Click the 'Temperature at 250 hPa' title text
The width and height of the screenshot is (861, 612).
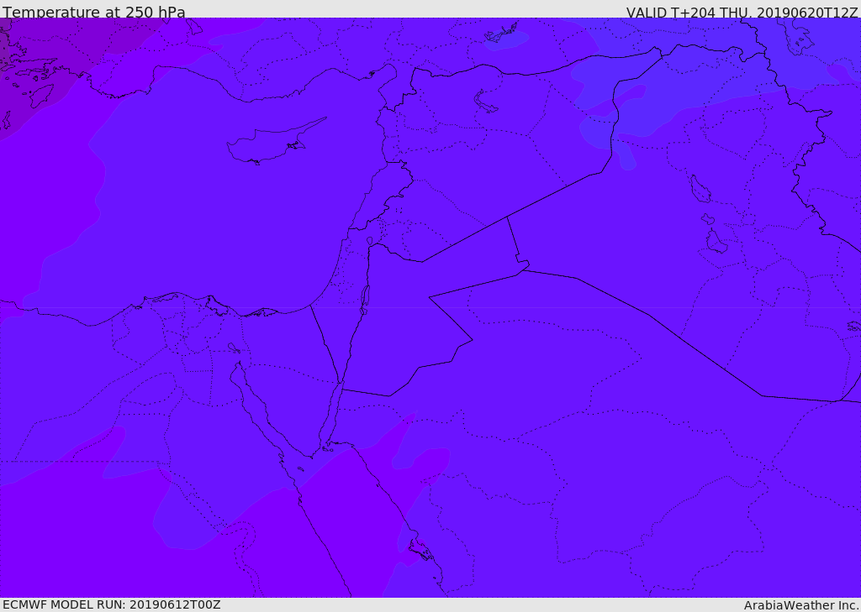click(94, 12)
